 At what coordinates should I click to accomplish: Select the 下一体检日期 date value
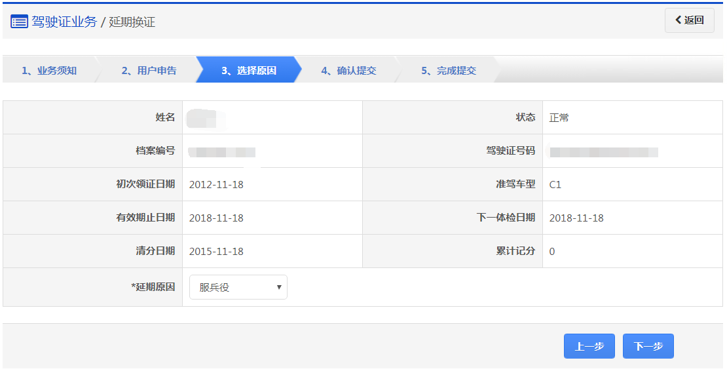click(x=576, y=218)
